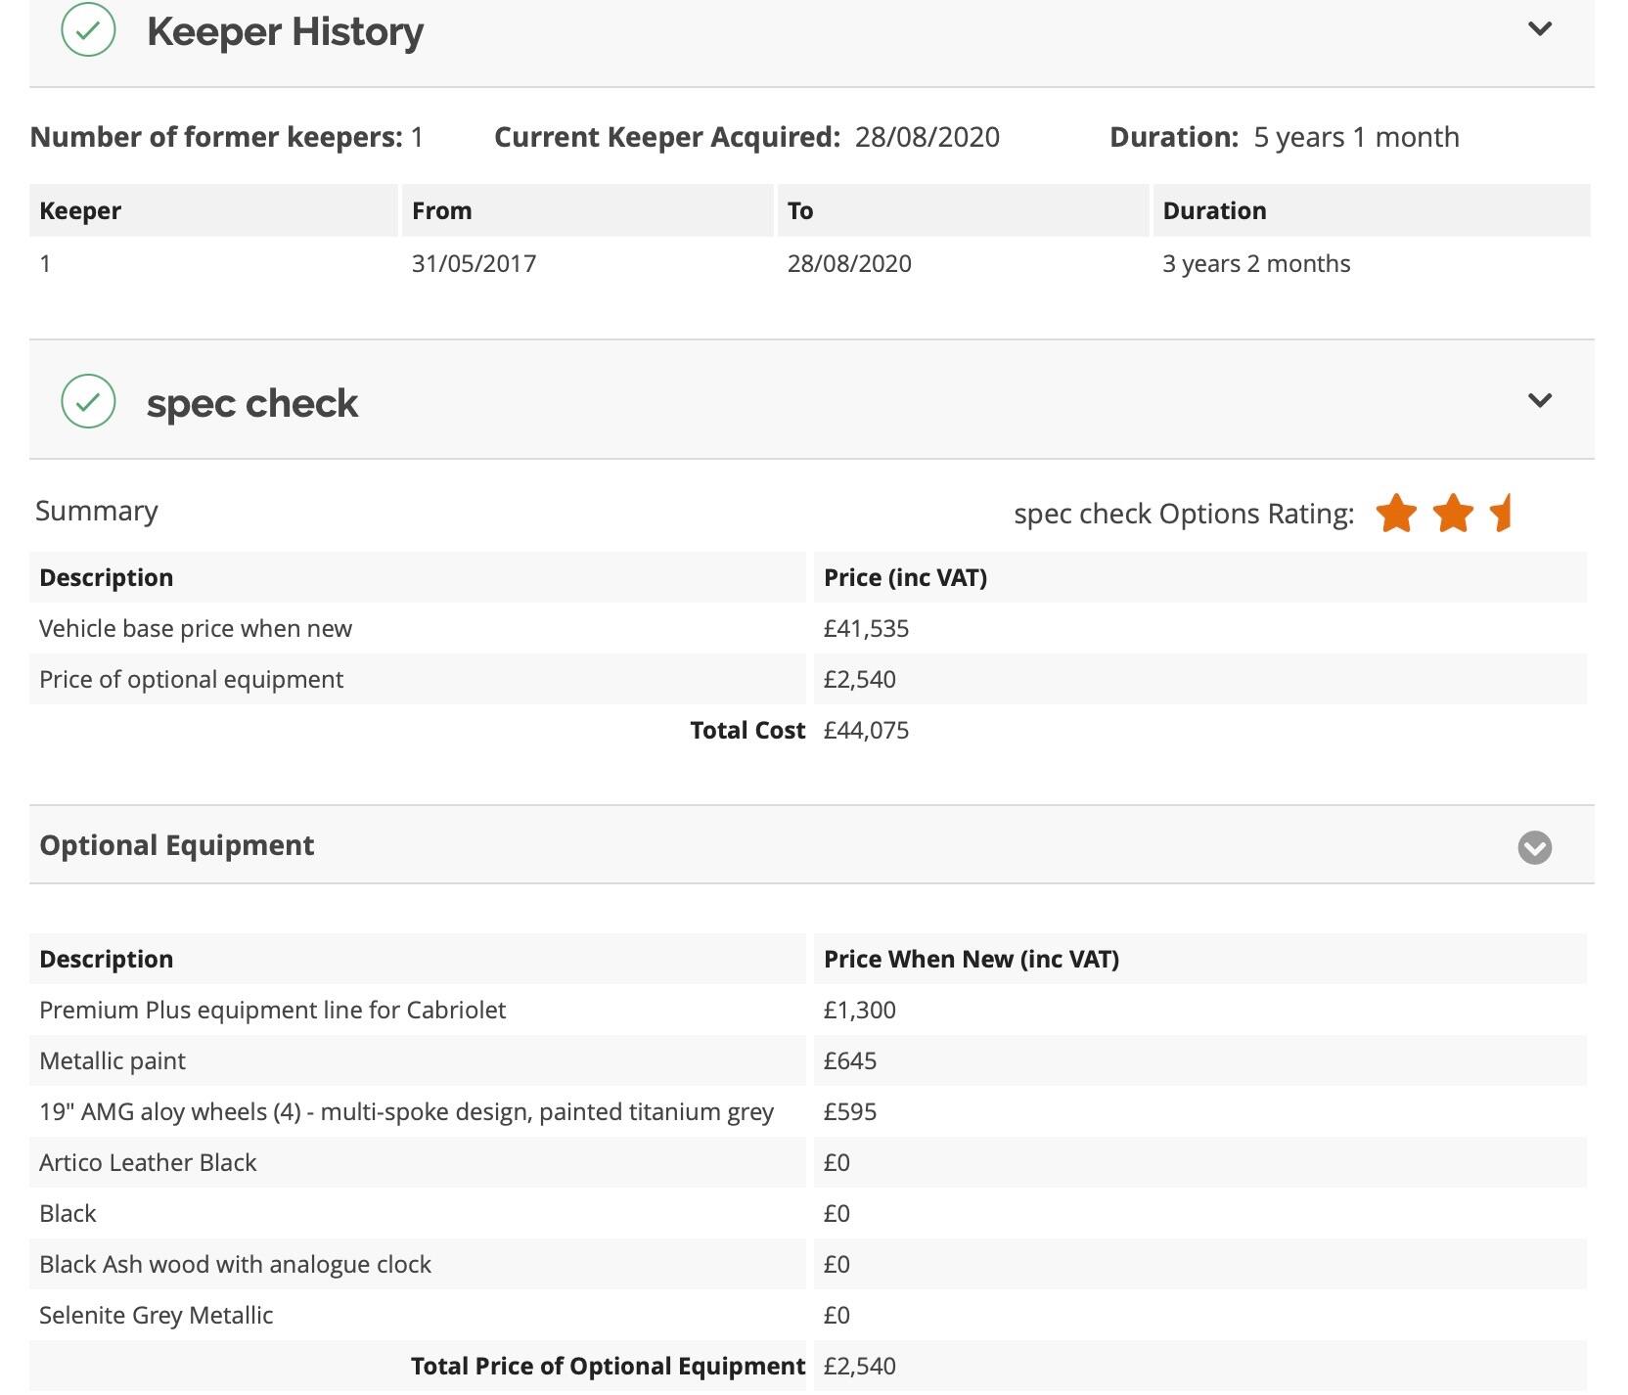Image resolution: width=1628 pixels, height=1395 pixels.
Task: Click the Price (inc VAT) column header
Action: click(x=1200, y=577)
